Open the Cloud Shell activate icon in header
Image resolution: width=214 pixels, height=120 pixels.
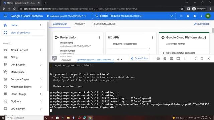[x=181, y=16]
